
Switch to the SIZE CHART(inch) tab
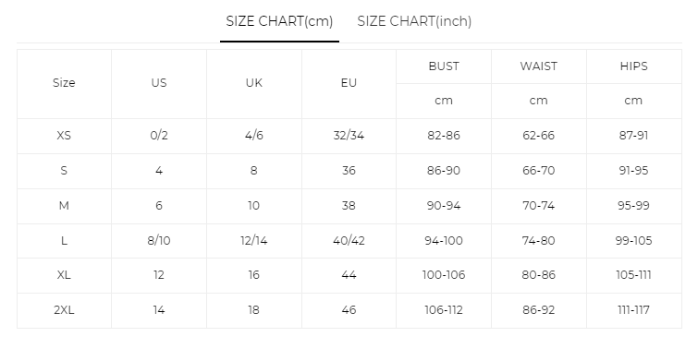(414, 21)
